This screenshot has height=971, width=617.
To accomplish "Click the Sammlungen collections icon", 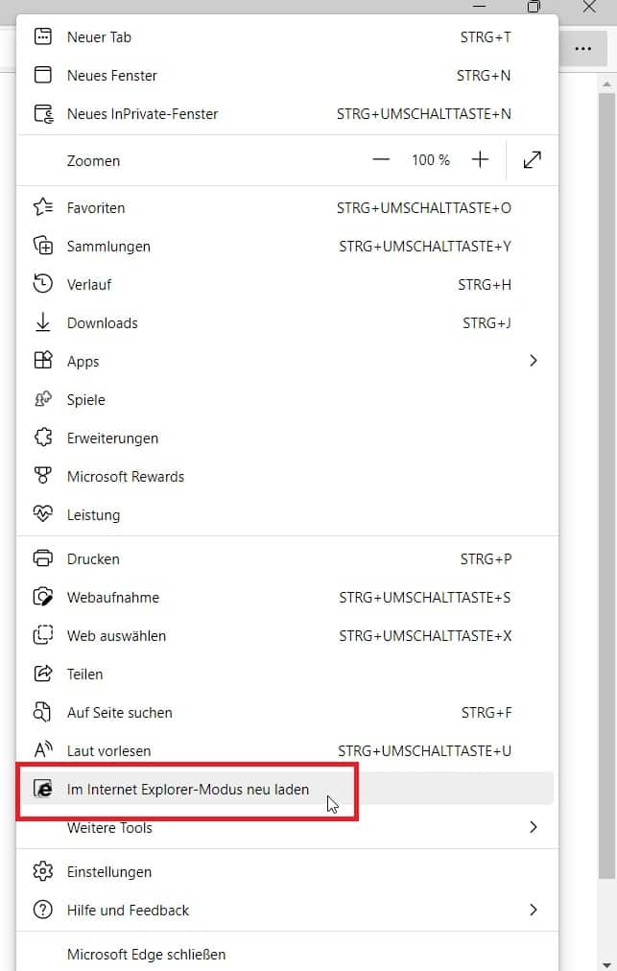I will pyautogui.click(x=42, y=247).
